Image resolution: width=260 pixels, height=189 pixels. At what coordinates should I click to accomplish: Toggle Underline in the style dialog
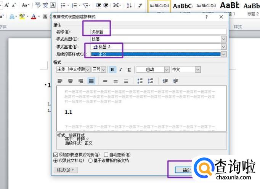(129, 70)
